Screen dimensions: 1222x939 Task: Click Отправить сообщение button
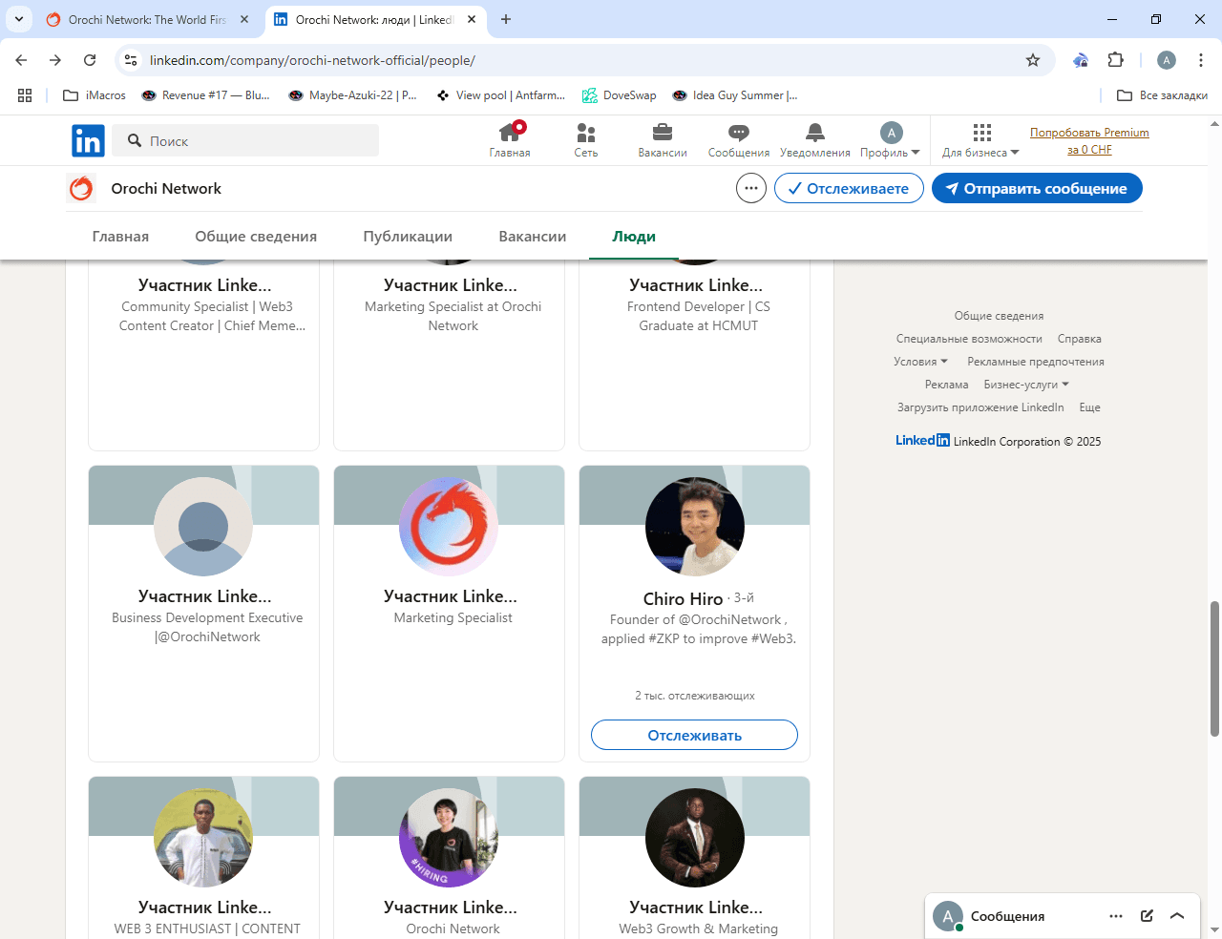[x=1037, y=188]
